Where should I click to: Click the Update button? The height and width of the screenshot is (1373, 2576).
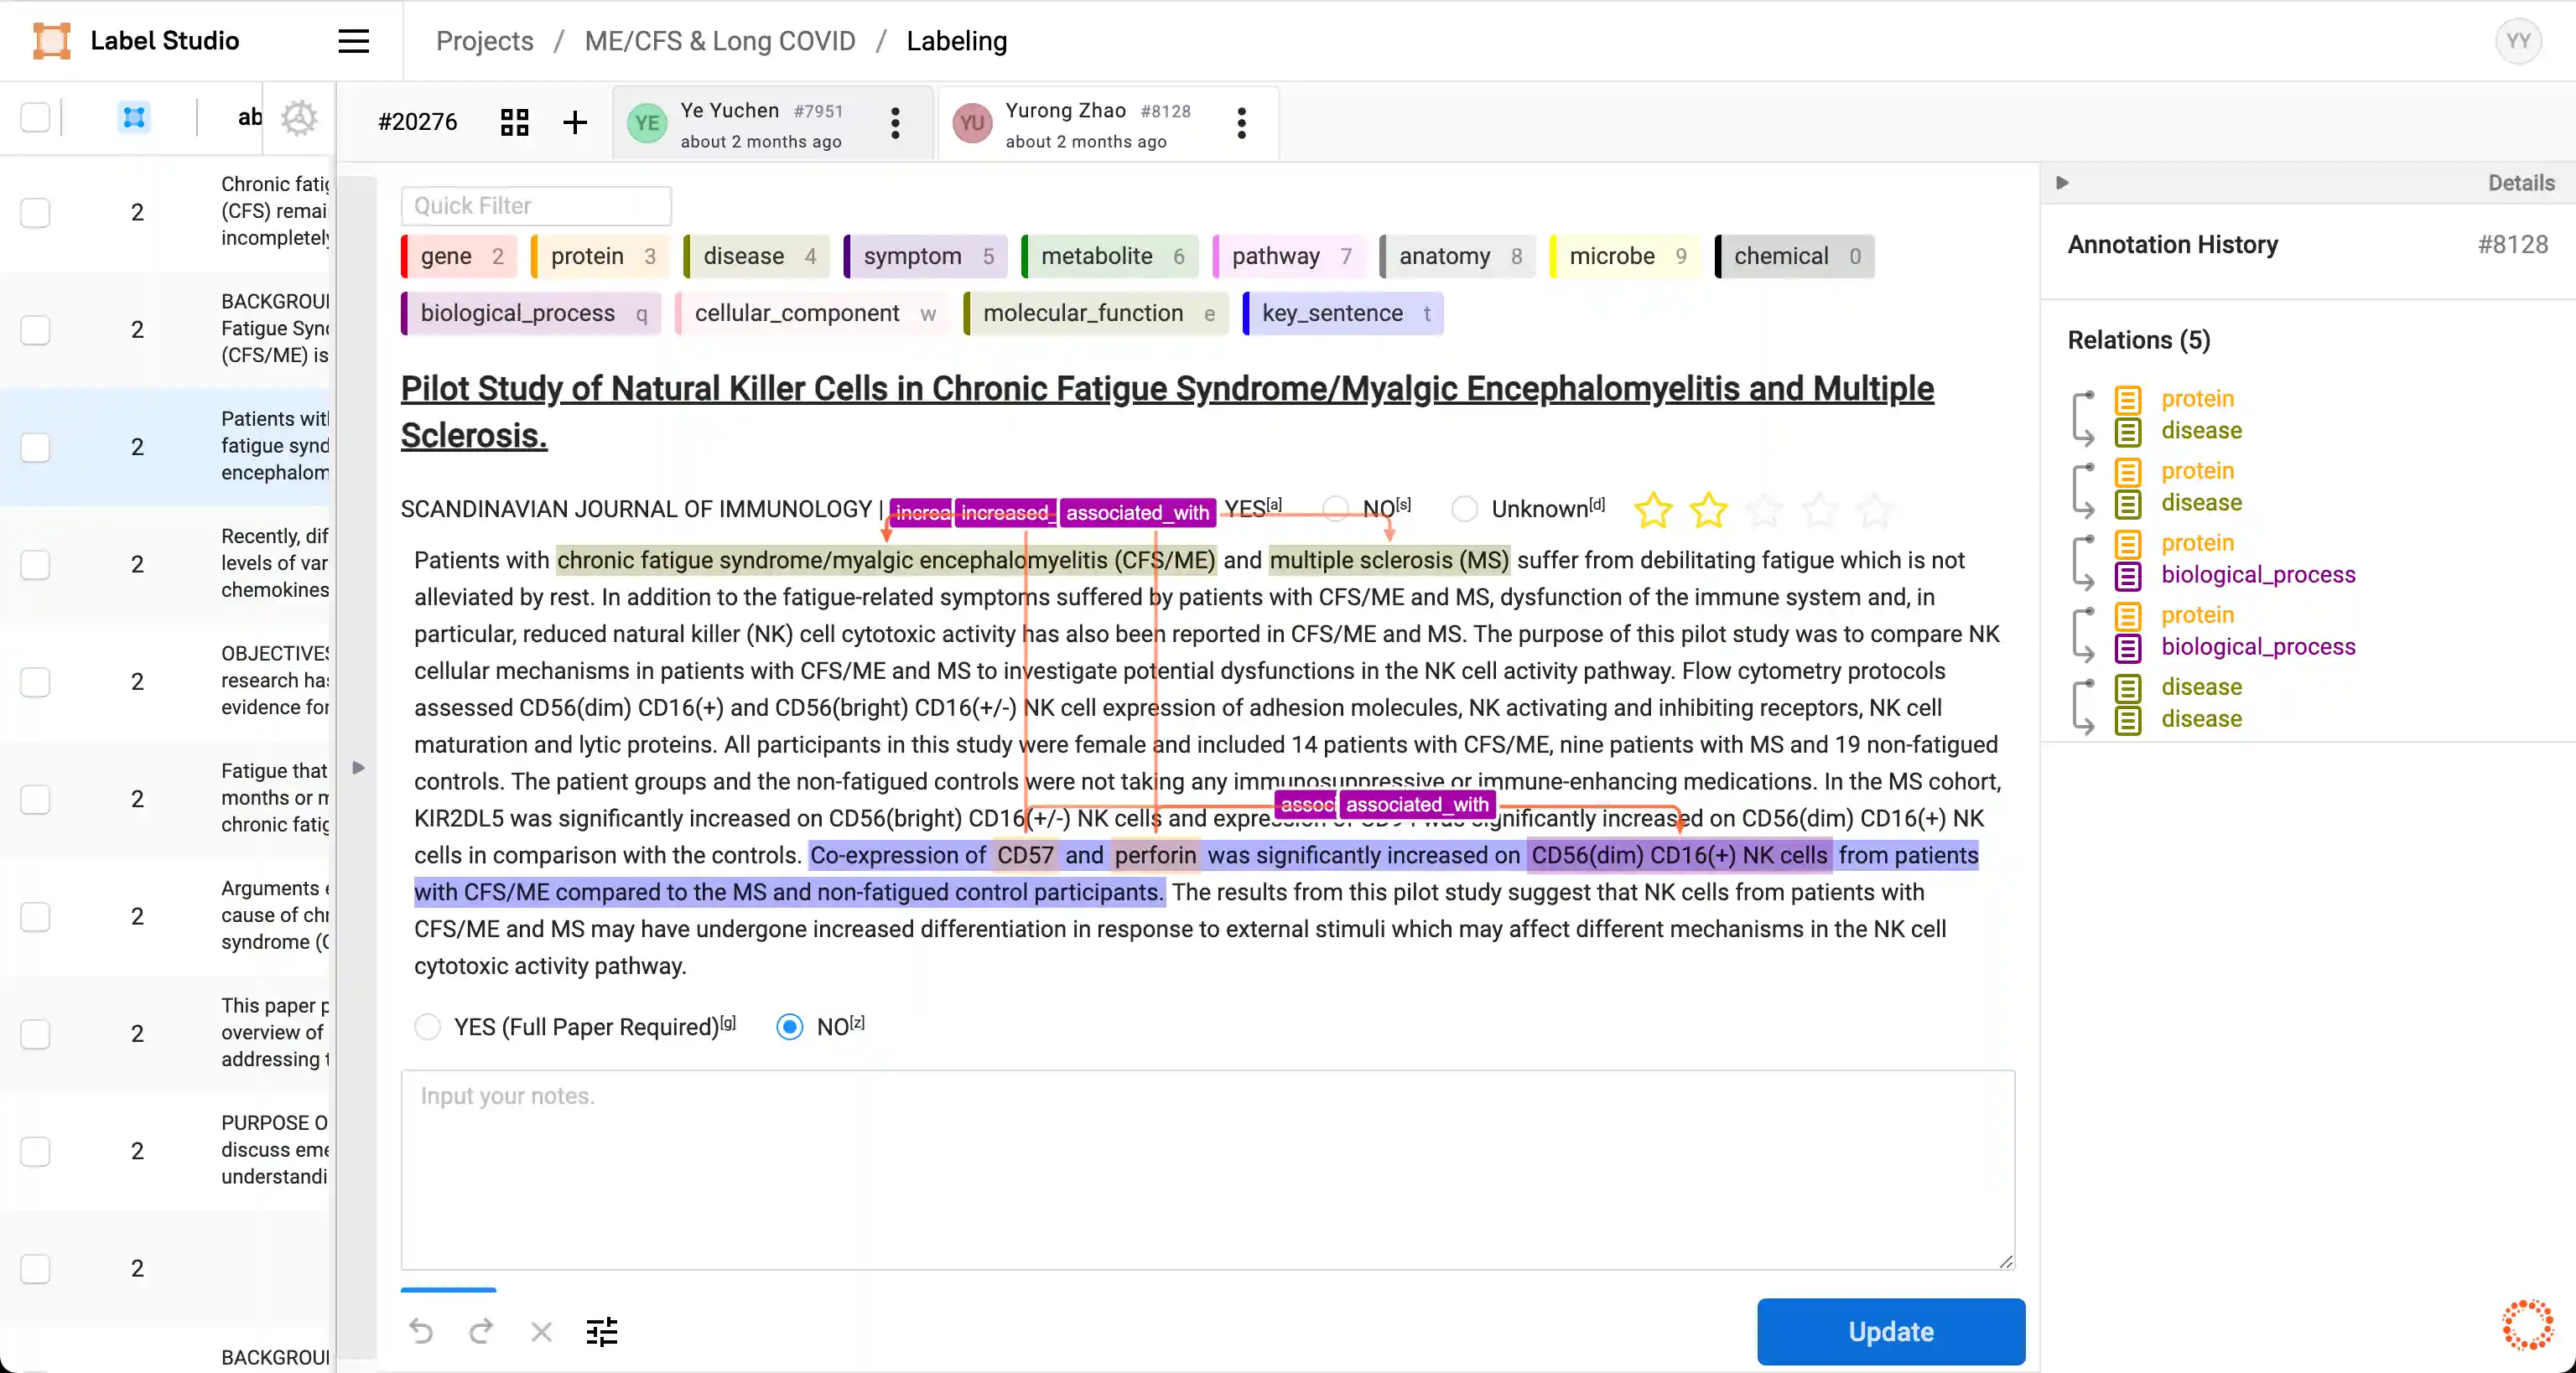coord(1890,1331)
